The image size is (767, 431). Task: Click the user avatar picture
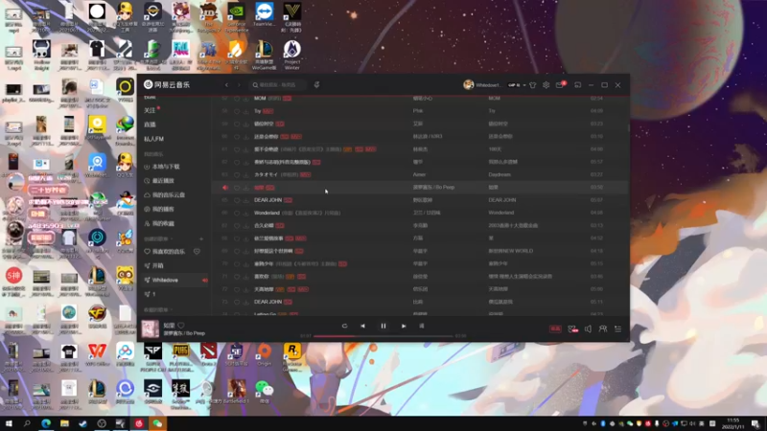(x=468, y=85)
